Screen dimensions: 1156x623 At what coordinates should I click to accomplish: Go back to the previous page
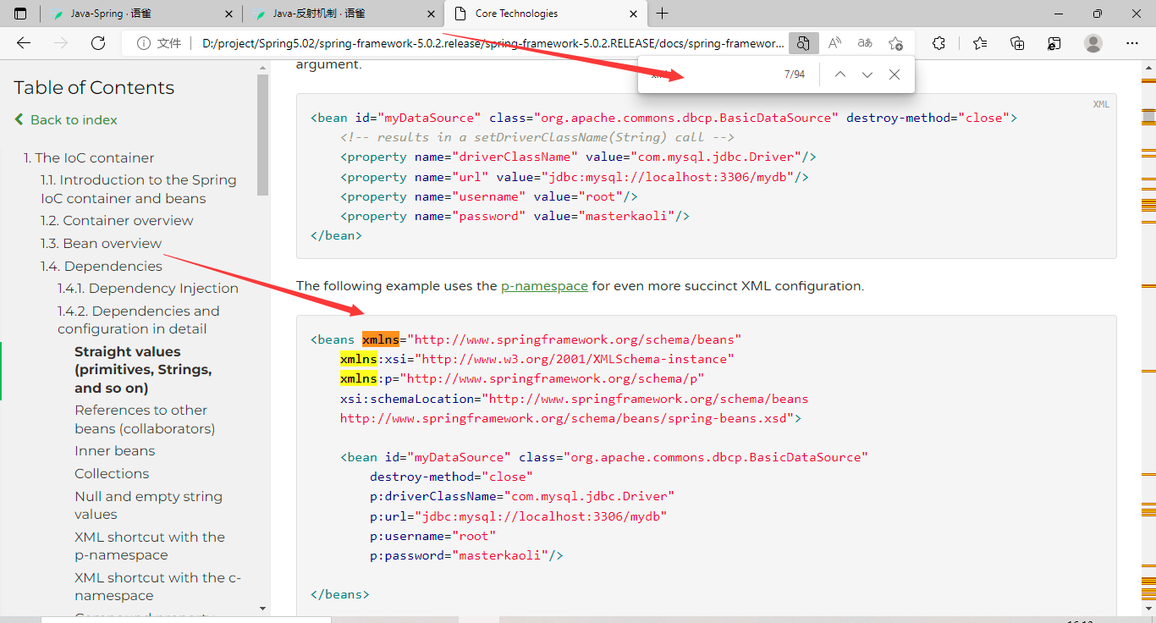tap(24, 43)
